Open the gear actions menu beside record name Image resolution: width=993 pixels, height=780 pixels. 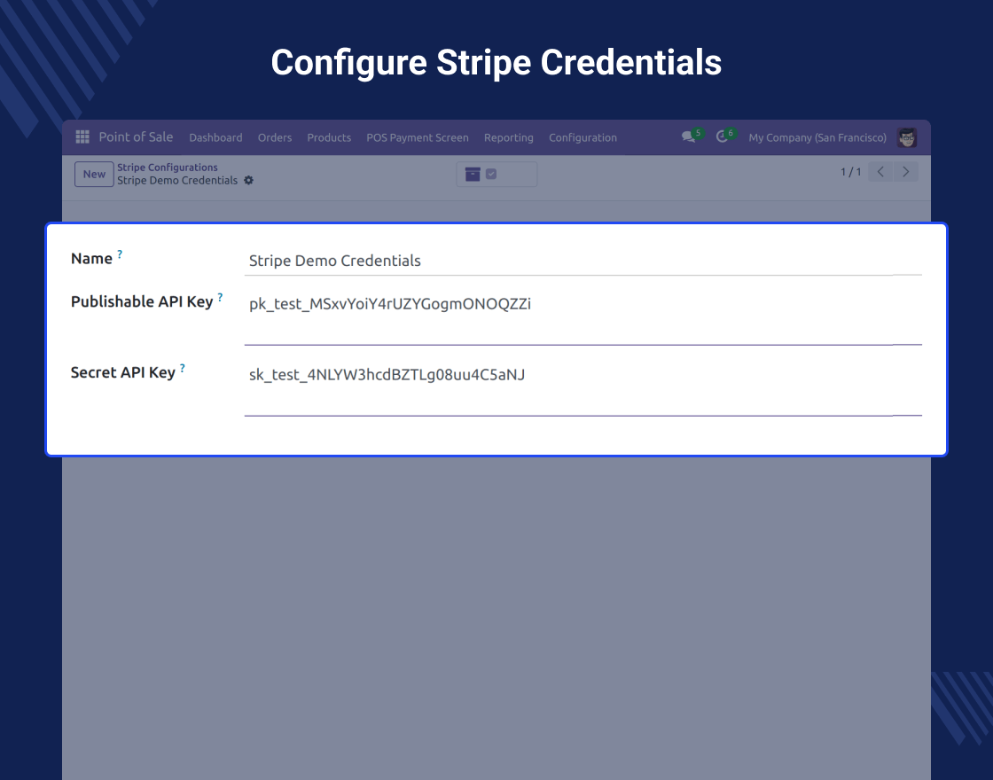point(249,181)
